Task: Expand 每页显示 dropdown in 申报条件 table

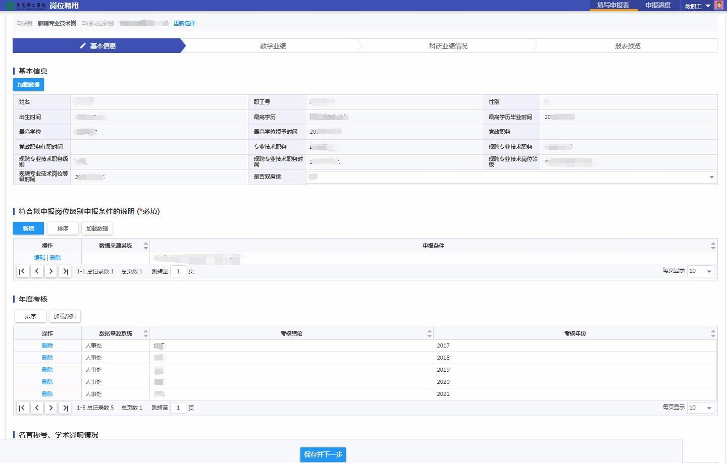Action: tap(700, 271)
